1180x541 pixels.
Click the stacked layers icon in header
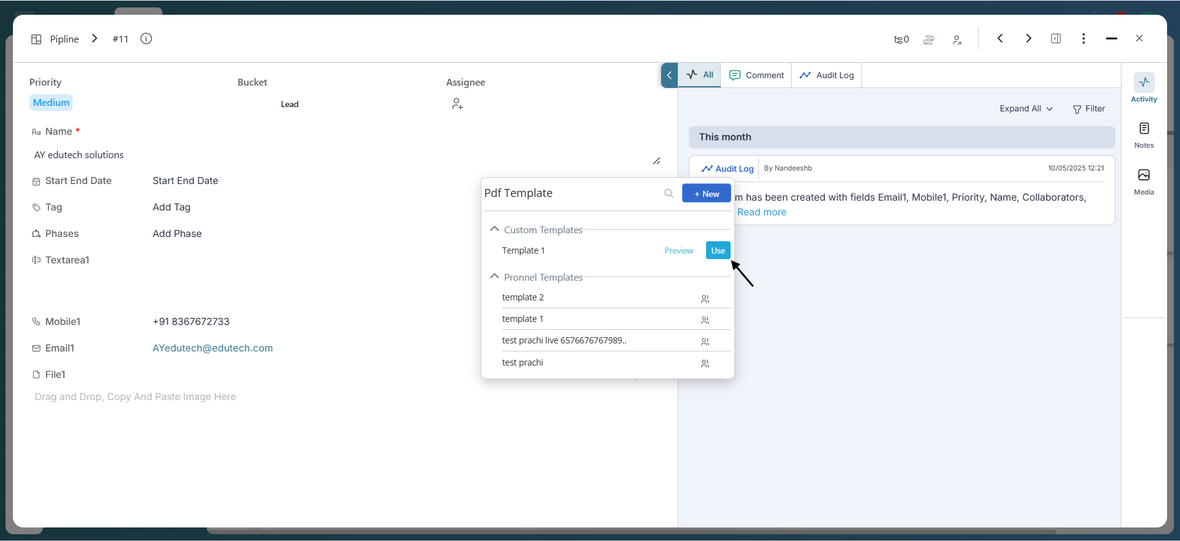coord(929,39)
